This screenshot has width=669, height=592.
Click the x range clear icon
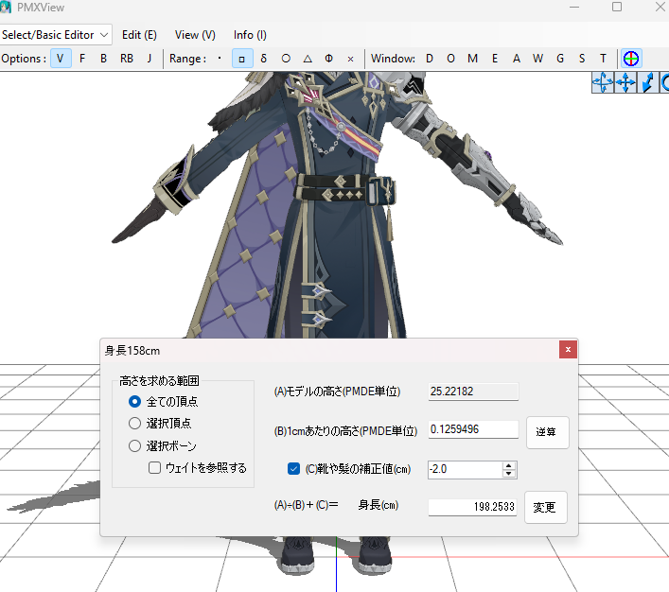pos(350,59)
